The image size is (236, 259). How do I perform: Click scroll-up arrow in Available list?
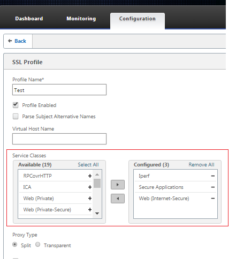pos(97,174)
